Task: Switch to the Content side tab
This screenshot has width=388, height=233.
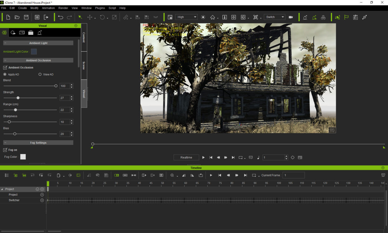Action: coord(84,37)
